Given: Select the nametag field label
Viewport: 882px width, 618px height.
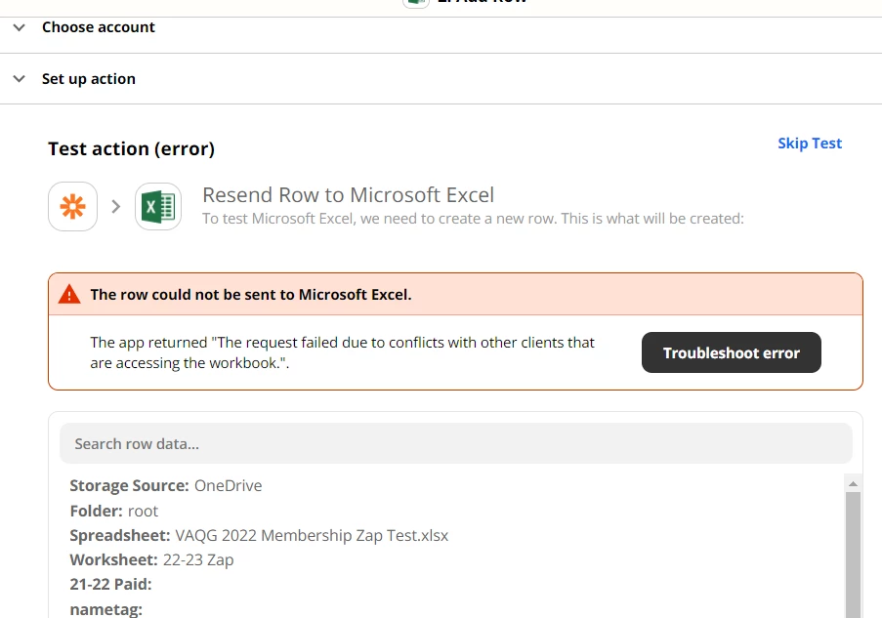Looking at the screenshot, I should click(x=105, y=609).
